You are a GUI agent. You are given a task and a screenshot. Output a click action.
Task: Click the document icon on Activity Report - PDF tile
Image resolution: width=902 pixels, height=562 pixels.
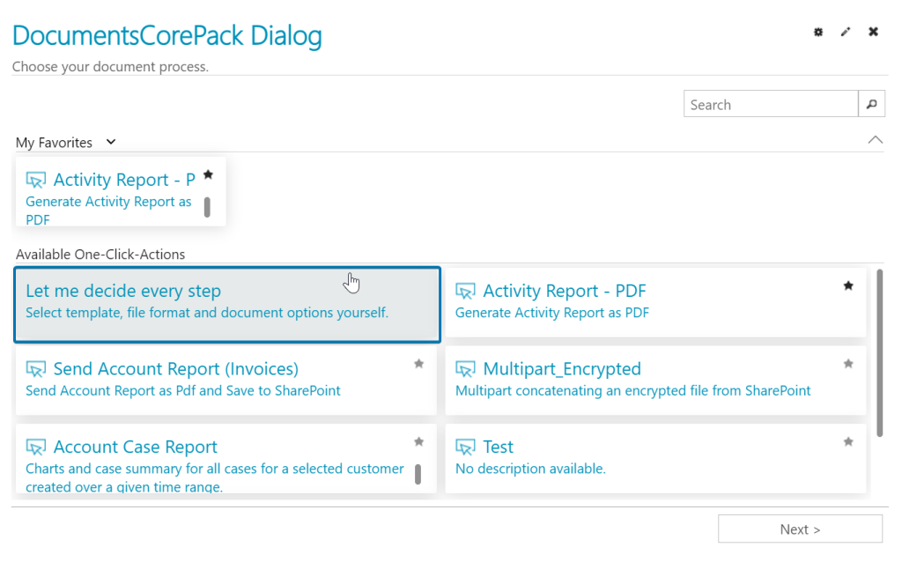(465, 290)
